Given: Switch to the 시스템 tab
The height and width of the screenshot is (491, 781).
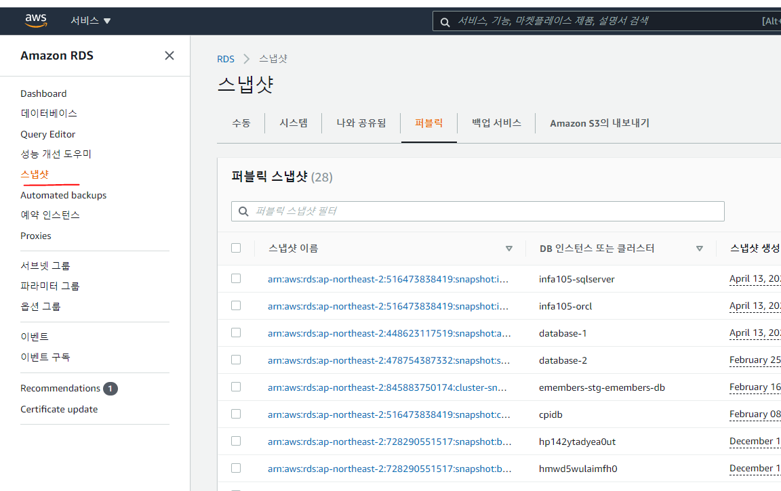Looking at the screenshot, I should 294,123.
